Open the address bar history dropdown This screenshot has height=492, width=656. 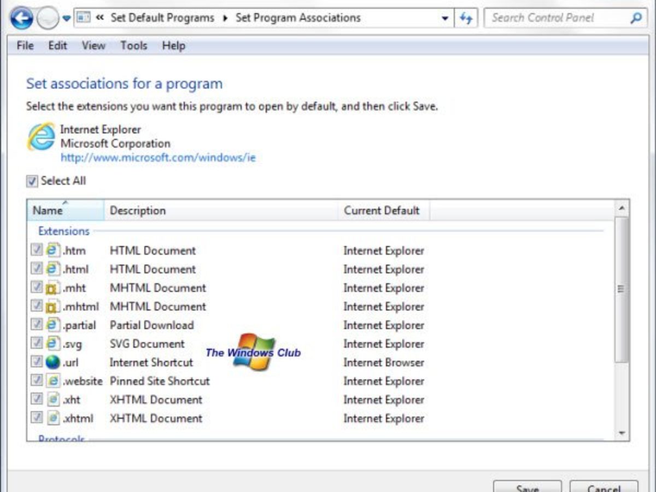445,18
